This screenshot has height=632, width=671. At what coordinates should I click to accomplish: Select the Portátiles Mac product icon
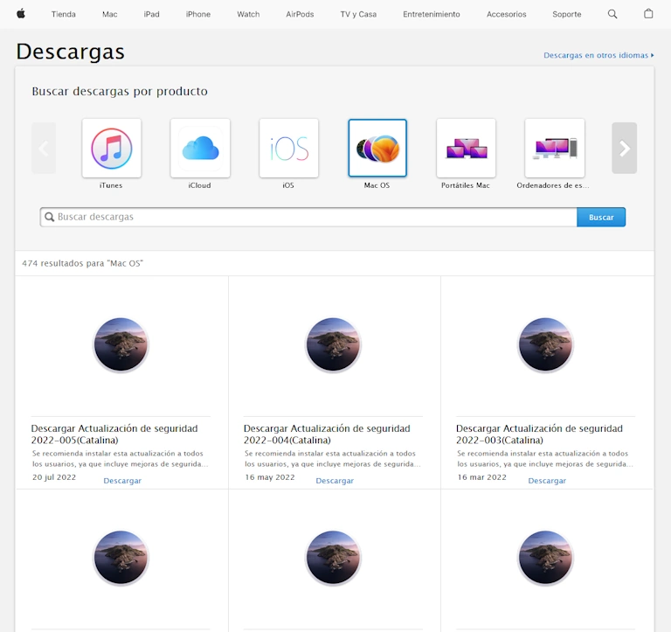coord(466,148)
